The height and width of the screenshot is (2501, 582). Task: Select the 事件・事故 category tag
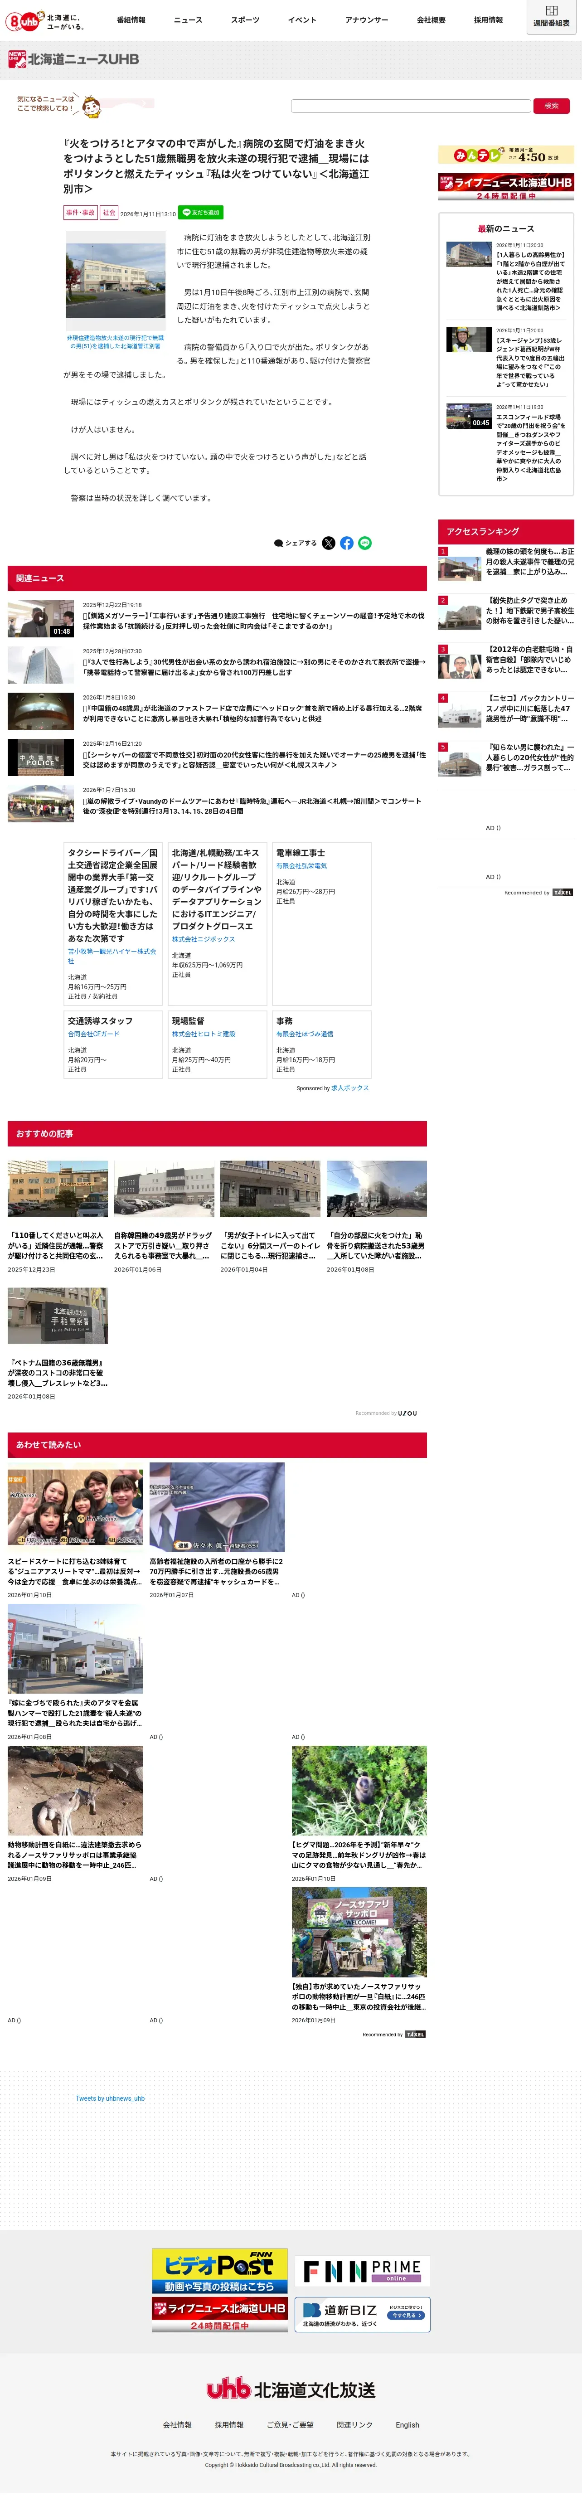[81, 213]
